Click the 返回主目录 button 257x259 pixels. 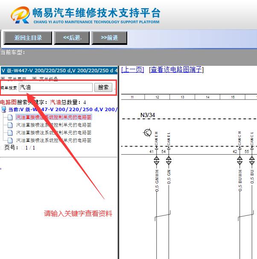(x=28, y=38)
